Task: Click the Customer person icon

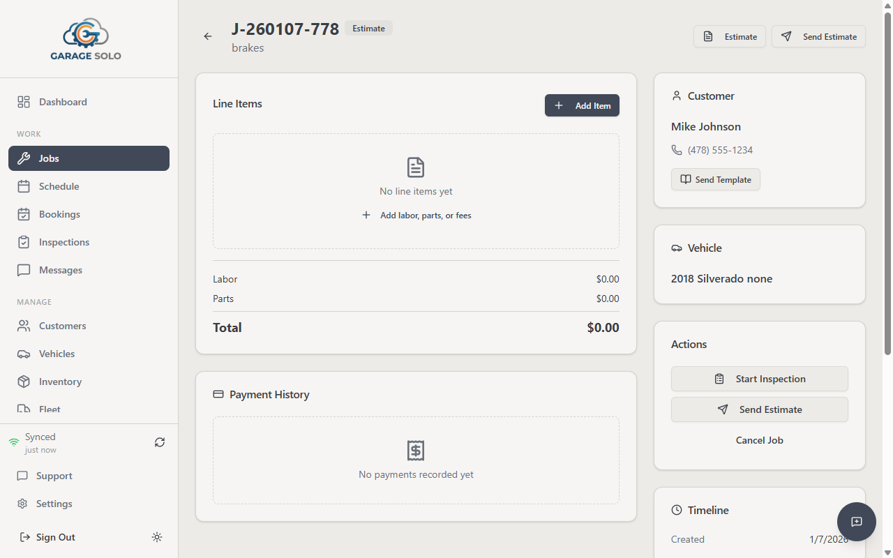Action: 676,96
